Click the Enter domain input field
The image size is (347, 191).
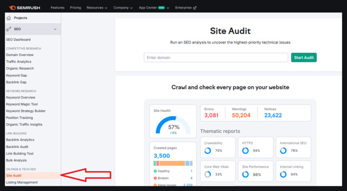click(x=216, y=57)
